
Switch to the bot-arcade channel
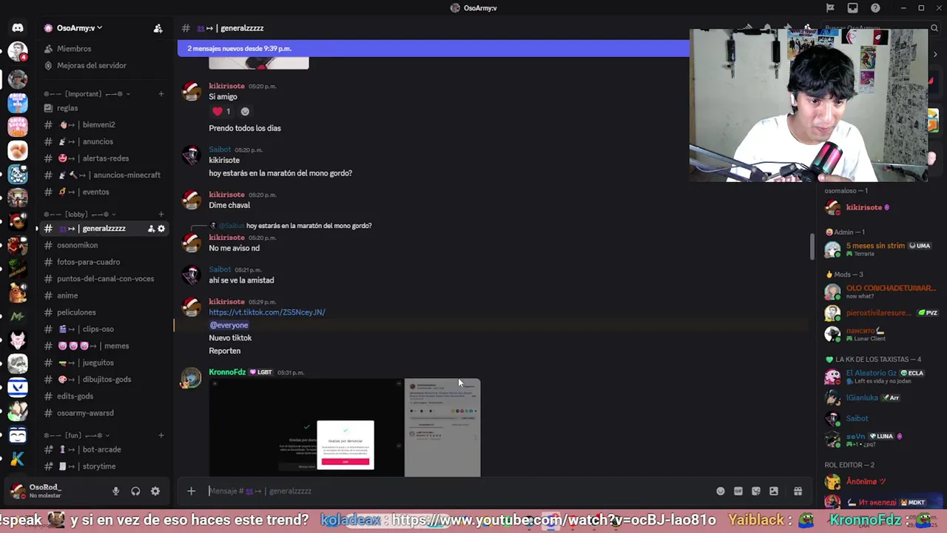click(104, 449)
